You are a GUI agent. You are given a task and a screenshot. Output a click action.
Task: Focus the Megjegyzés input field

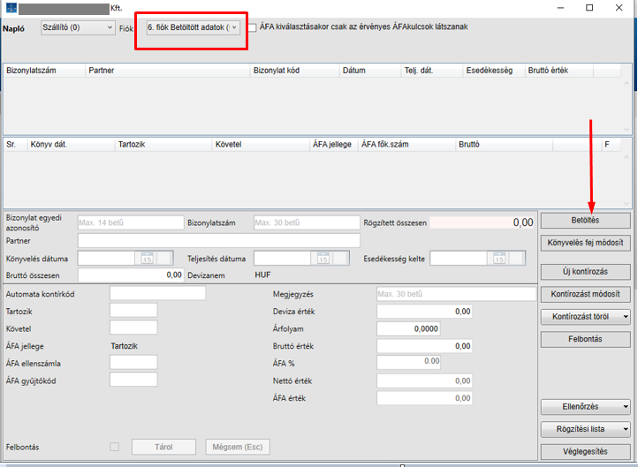456,294
